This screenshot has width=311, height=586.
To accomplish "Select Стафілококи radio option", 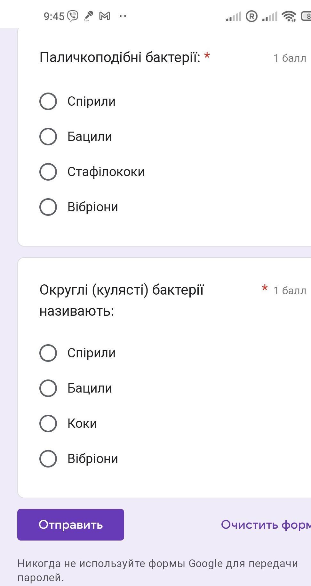I will click(x=48, y=172).
